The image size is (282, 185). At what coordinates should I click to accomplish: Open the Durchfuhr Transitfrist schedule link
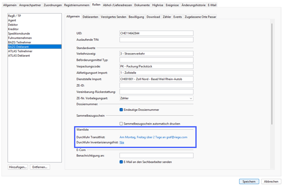[153, 137]
